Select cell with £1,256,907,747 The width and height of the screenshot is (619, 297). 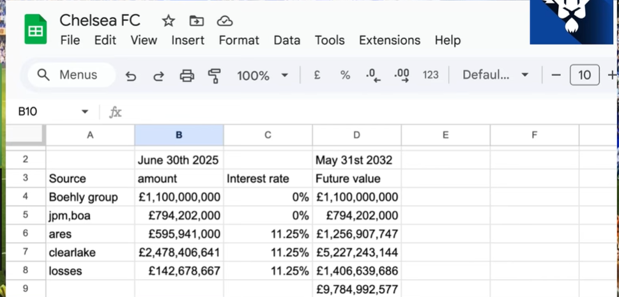[x=356, y=234]
